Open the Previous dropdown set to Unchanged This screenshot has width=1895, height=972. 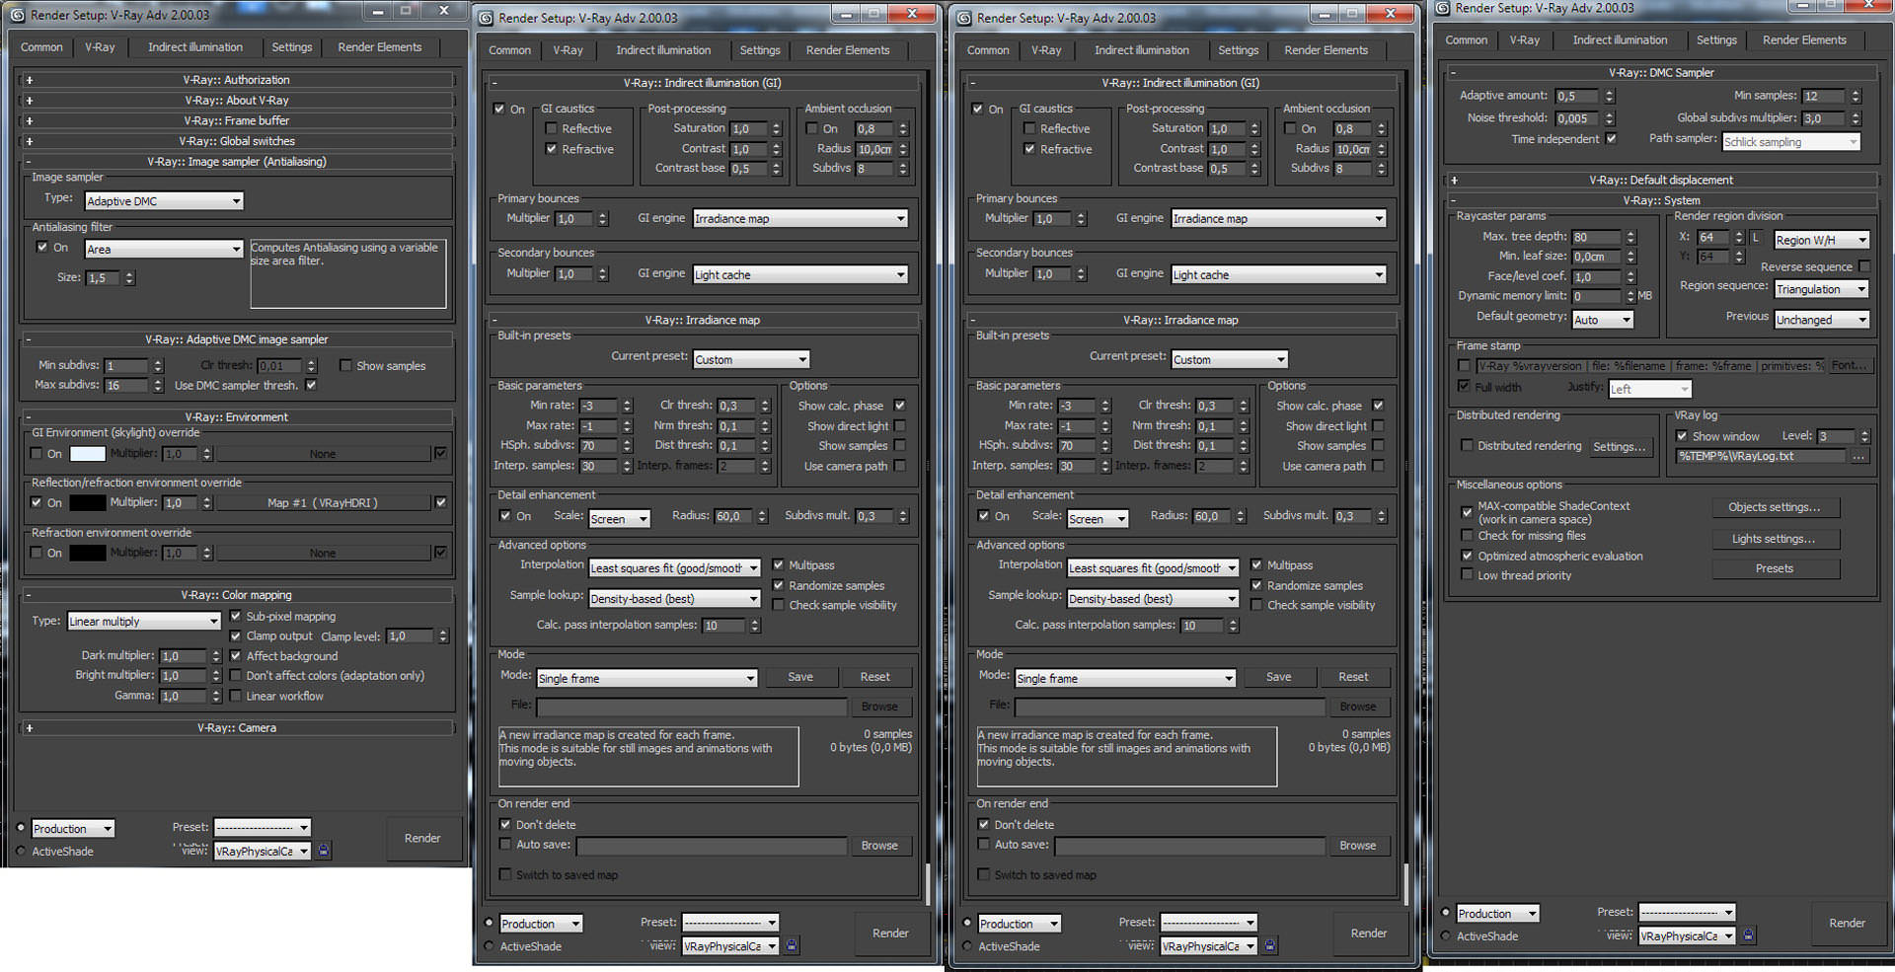click(1822, 320)
